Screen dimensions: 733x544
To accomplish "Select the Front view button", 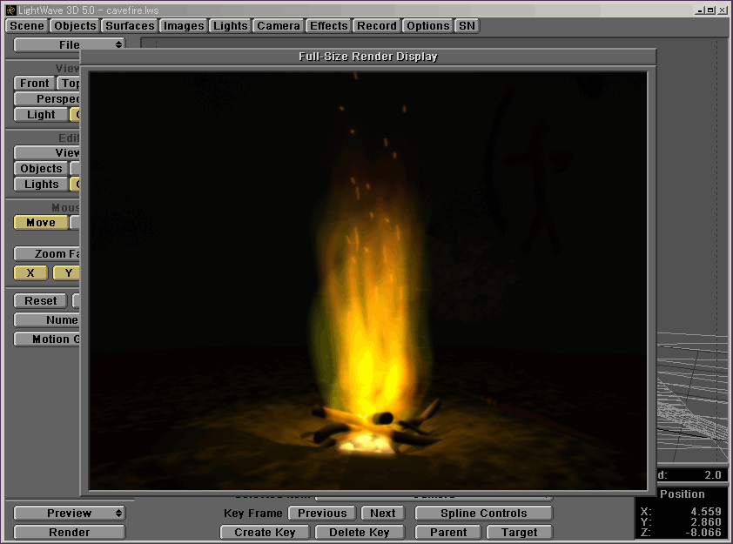I will click(x=35, y=84).
